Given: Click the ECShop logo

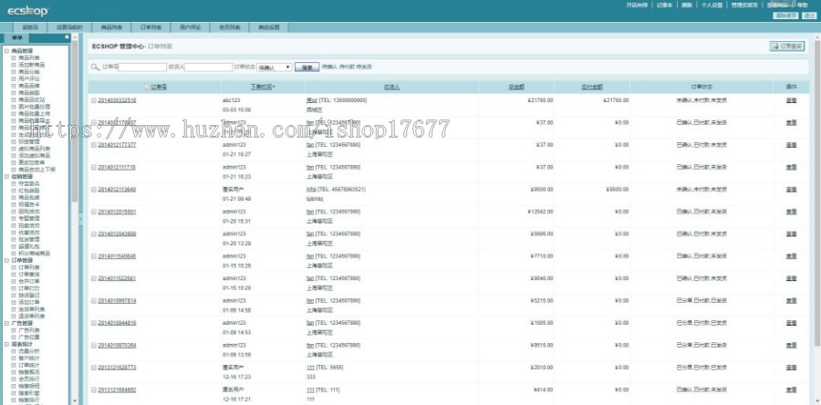Looking at the screenshot, I should pos(27,10).
